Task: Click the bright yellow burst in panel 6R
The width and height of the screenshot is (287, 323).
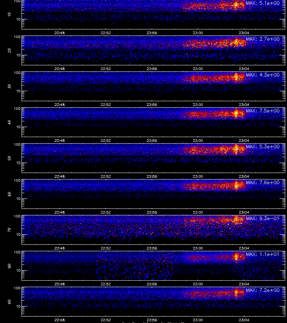Action: [236, 185]
